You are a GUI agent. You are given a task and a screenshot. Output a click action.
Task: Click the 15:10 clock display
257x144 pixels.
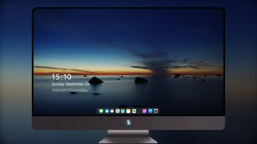[61, 77]
